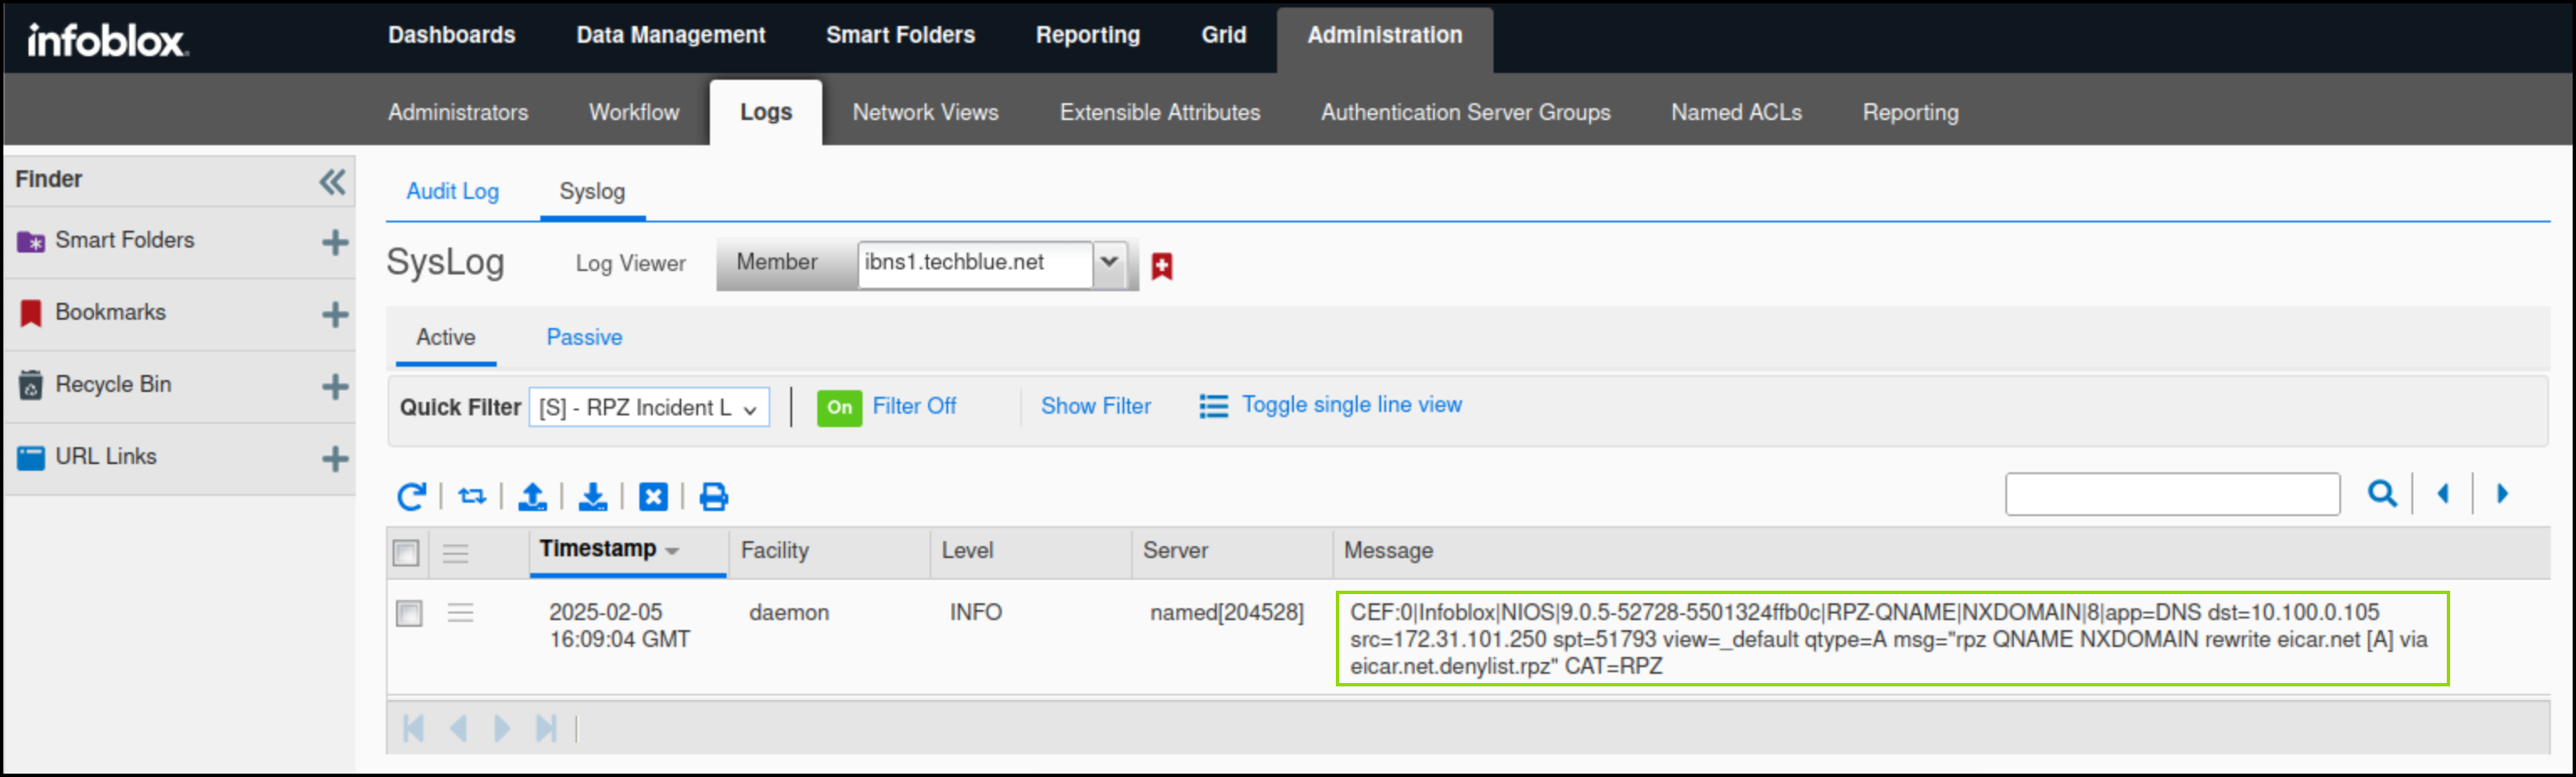Expand Smart Folders with the plus icon

pos(335,242)
